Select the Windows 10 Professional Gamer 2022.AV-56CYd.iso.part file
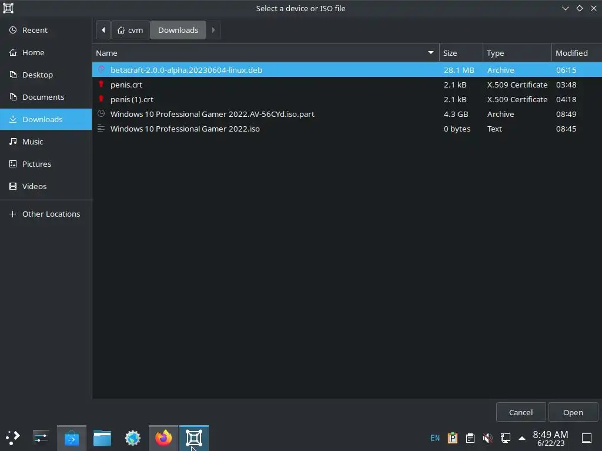 (347, 114)
